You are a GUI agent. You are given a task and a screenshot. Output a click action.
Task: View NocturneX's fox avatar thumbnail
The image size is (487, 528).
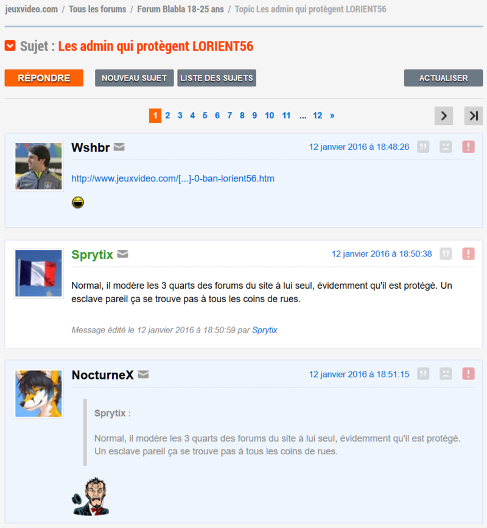tap(38, 393)
